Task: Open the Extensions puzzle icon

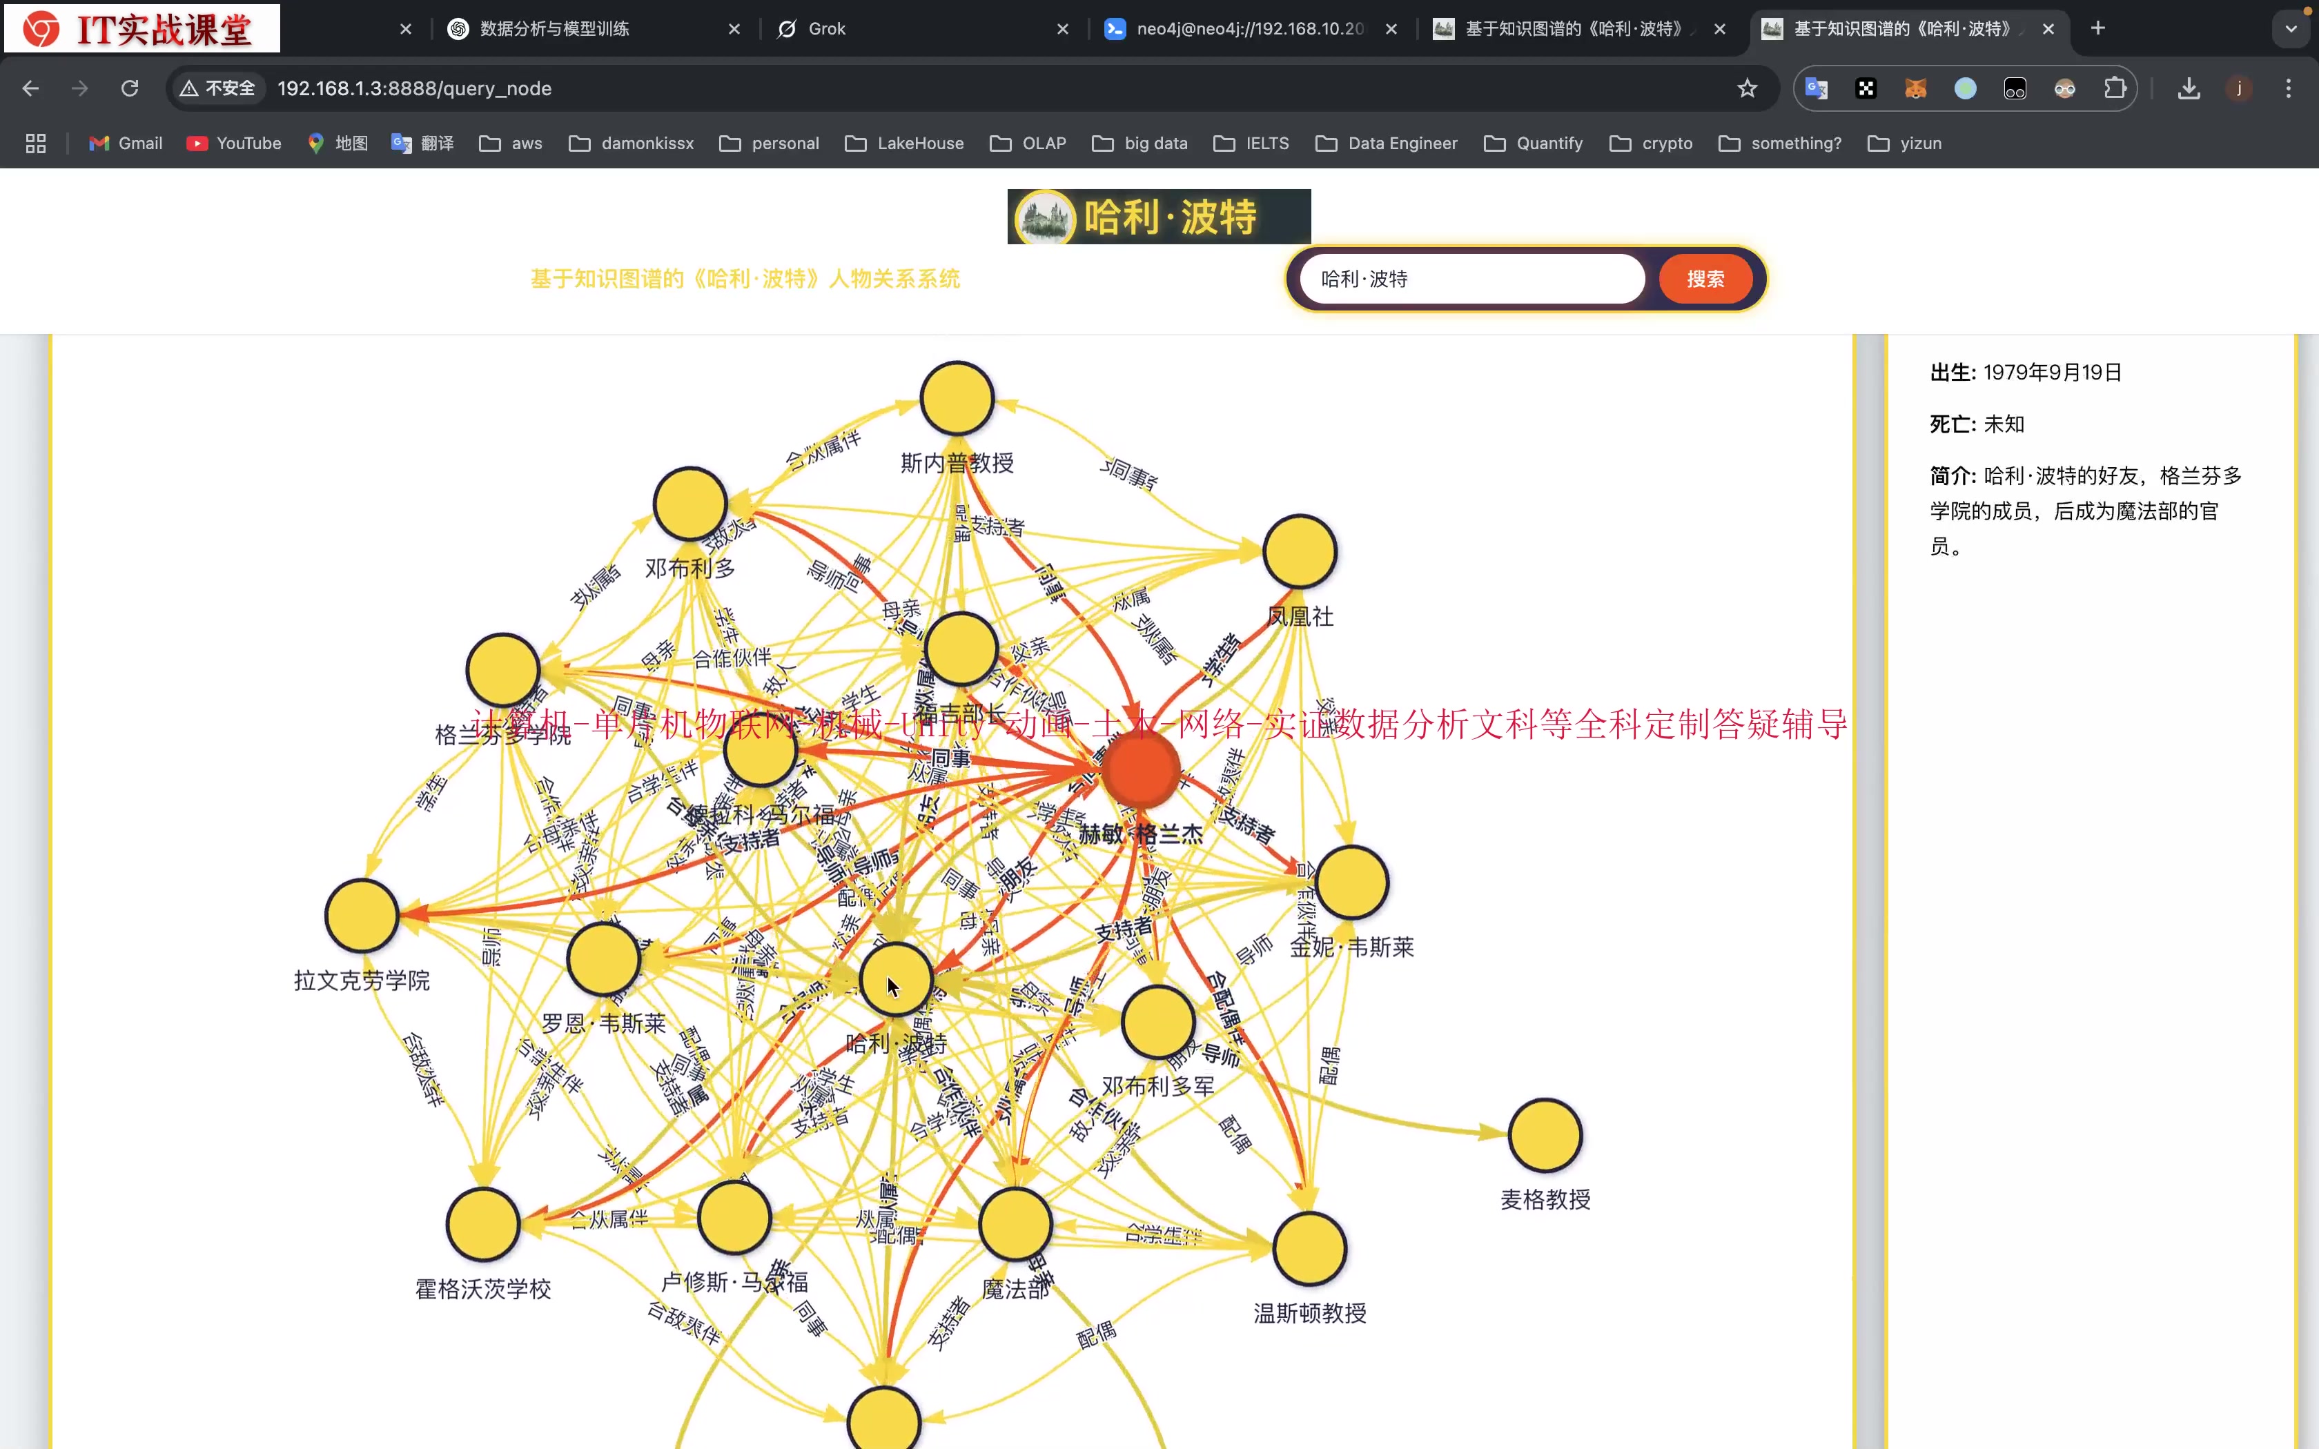Action: pyautogui.click(x=2115, y=88)
